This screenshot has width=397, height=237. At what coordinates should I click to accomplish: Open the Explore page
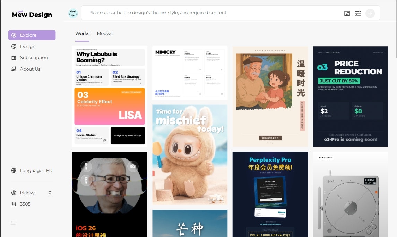tap(32, 35)
